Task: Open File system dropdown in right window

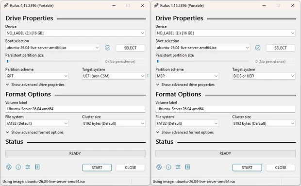Action: pos(187,123)
